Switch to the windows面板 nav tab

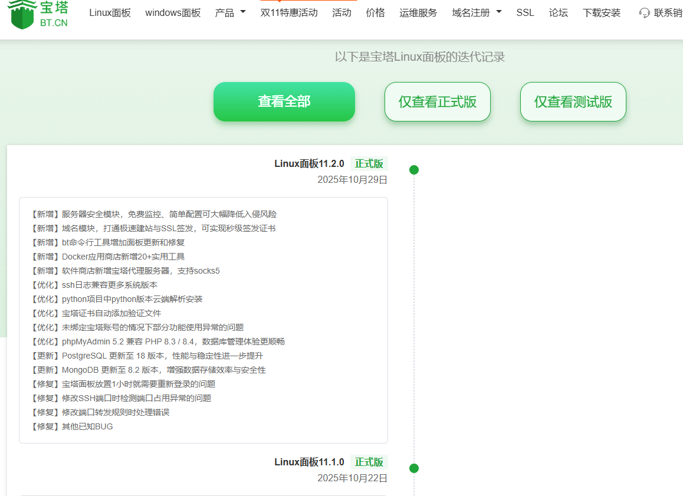pyautogui.click(x=173, y=12)
